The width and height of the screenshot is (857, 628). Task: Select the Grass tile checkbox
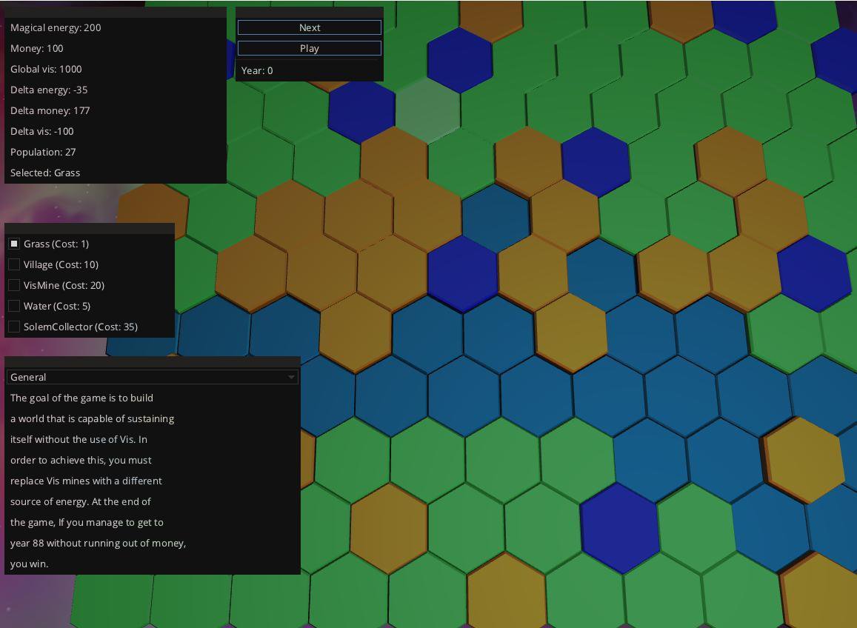point(14,244)
